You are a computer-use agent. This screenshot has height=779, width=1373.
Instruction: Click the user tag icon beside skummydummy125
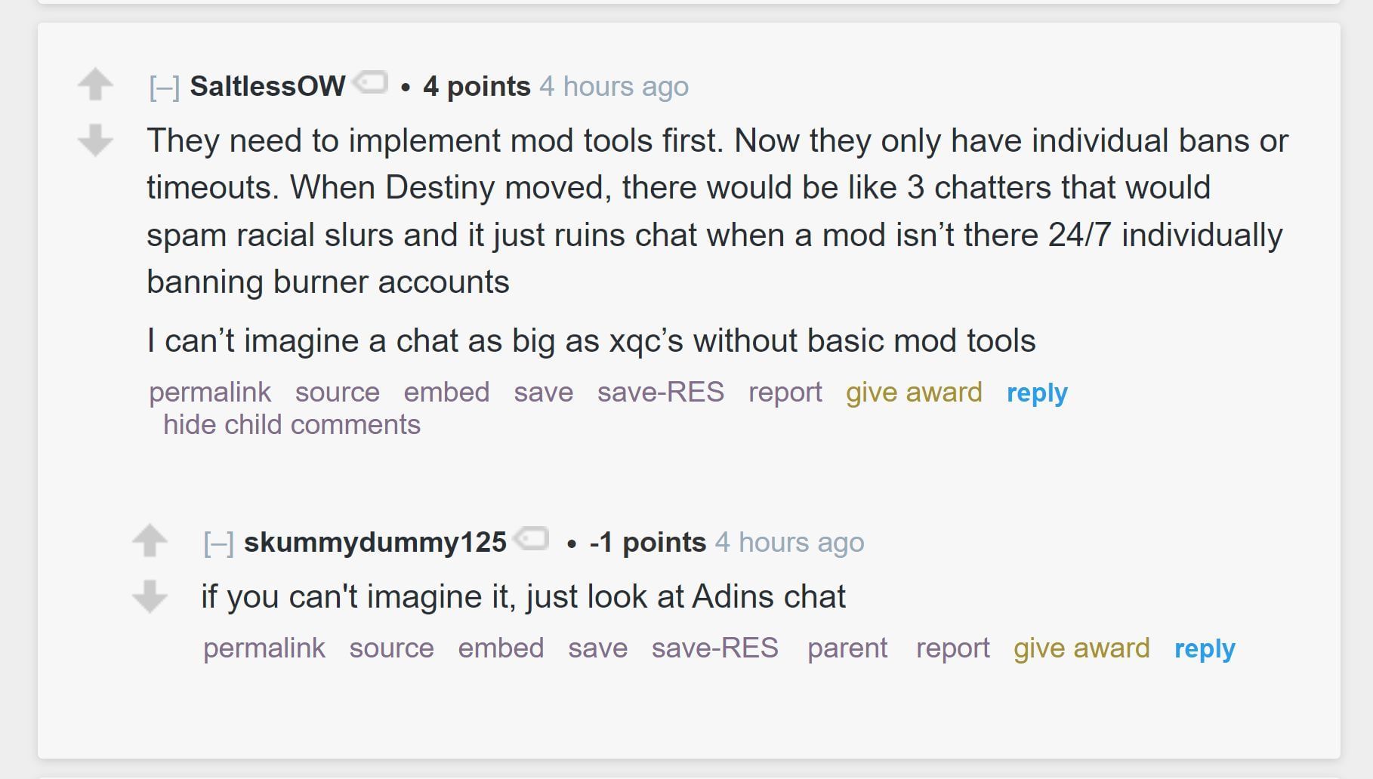(532, 538)
